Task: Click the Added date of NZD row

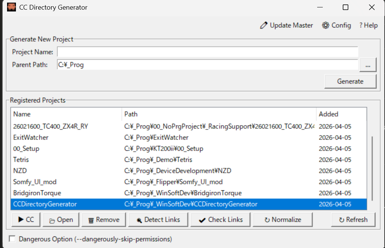Action: (335, 171)
